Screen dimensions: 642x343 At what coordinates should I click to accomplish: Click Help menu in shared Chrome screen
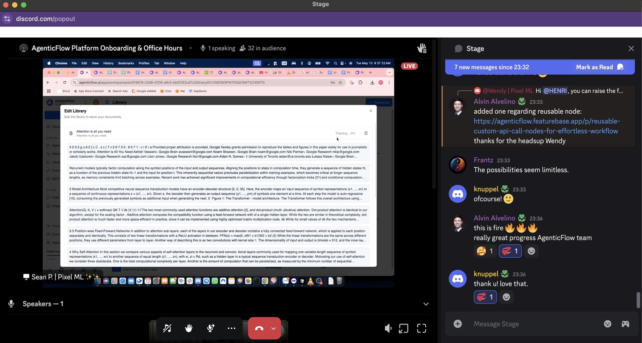pyautogui.click(x=183, y=63)
